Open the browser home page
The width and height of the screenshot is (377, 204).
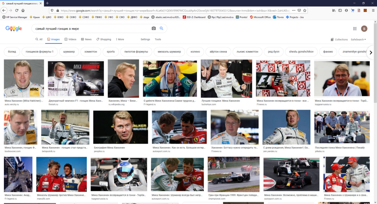point(23,10)
